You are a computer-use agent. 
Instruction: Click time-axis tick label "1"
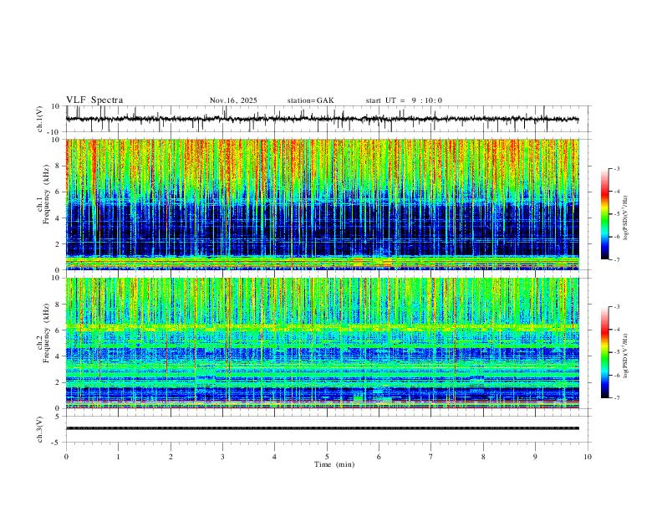pos(119,457)
